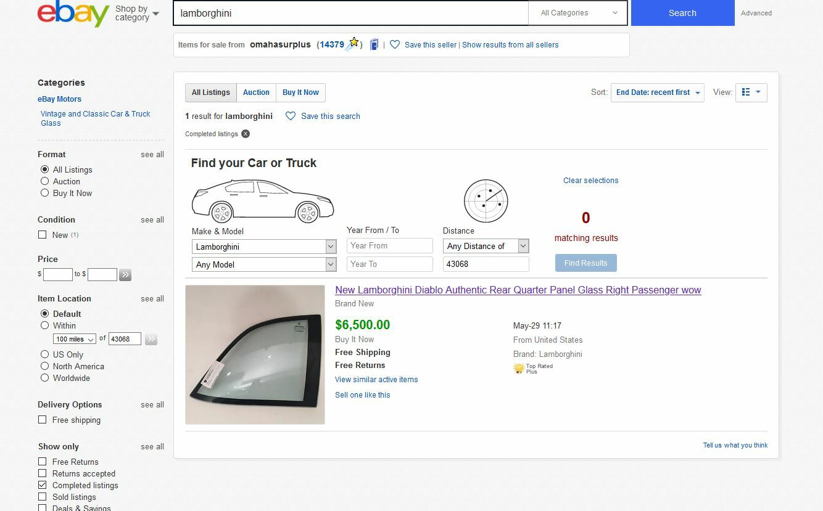Viewport: 823px width, 511px height.
Task: Click the maximum price input field
Action: coord(102,275)
